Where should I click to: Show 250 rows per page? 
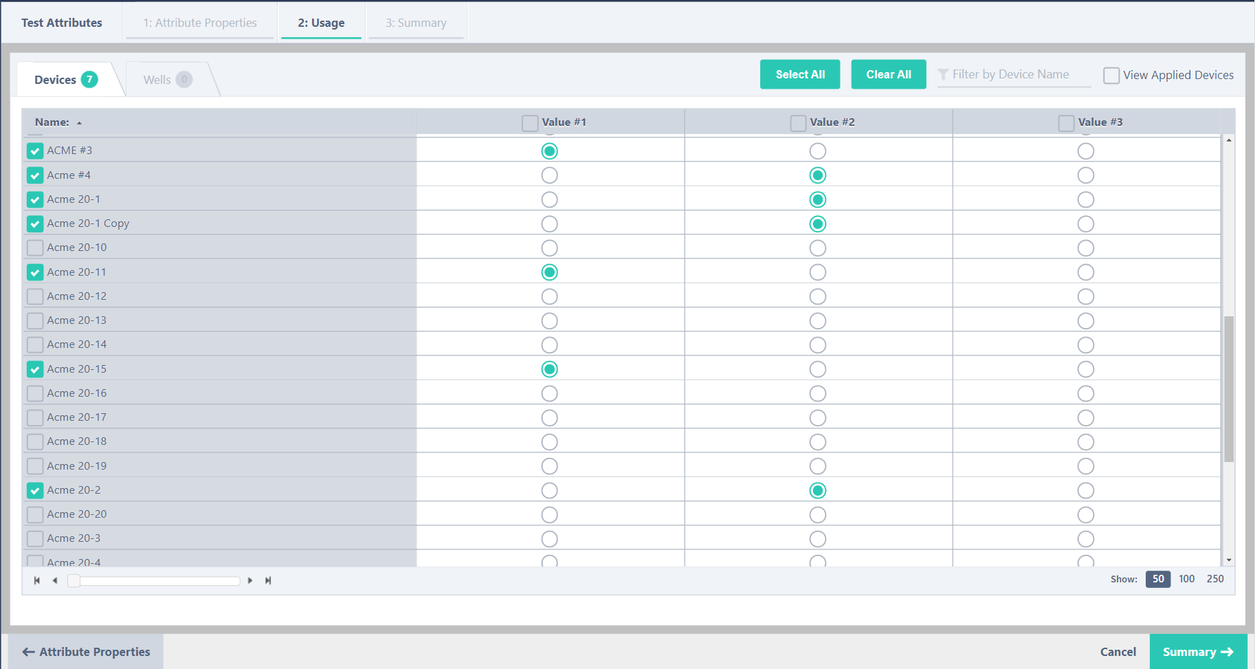point(1215,579)
